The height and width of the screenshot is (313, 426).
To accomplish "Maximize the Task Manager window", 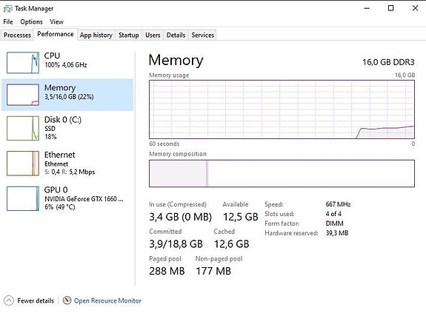I will click(390, 8).
